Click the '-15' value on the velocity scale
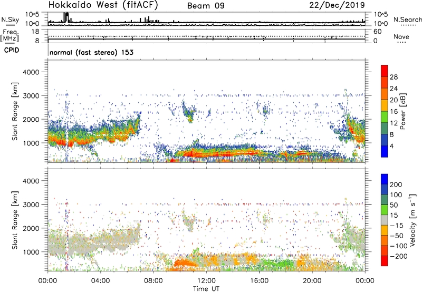 pyautogui.click(x=397, y=226)
